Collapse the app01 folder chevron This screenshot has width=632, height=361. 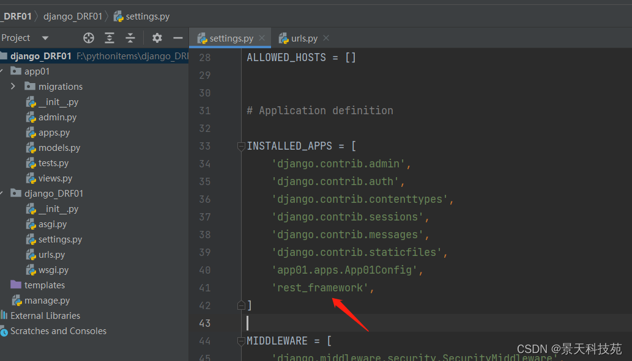[4, 71]
